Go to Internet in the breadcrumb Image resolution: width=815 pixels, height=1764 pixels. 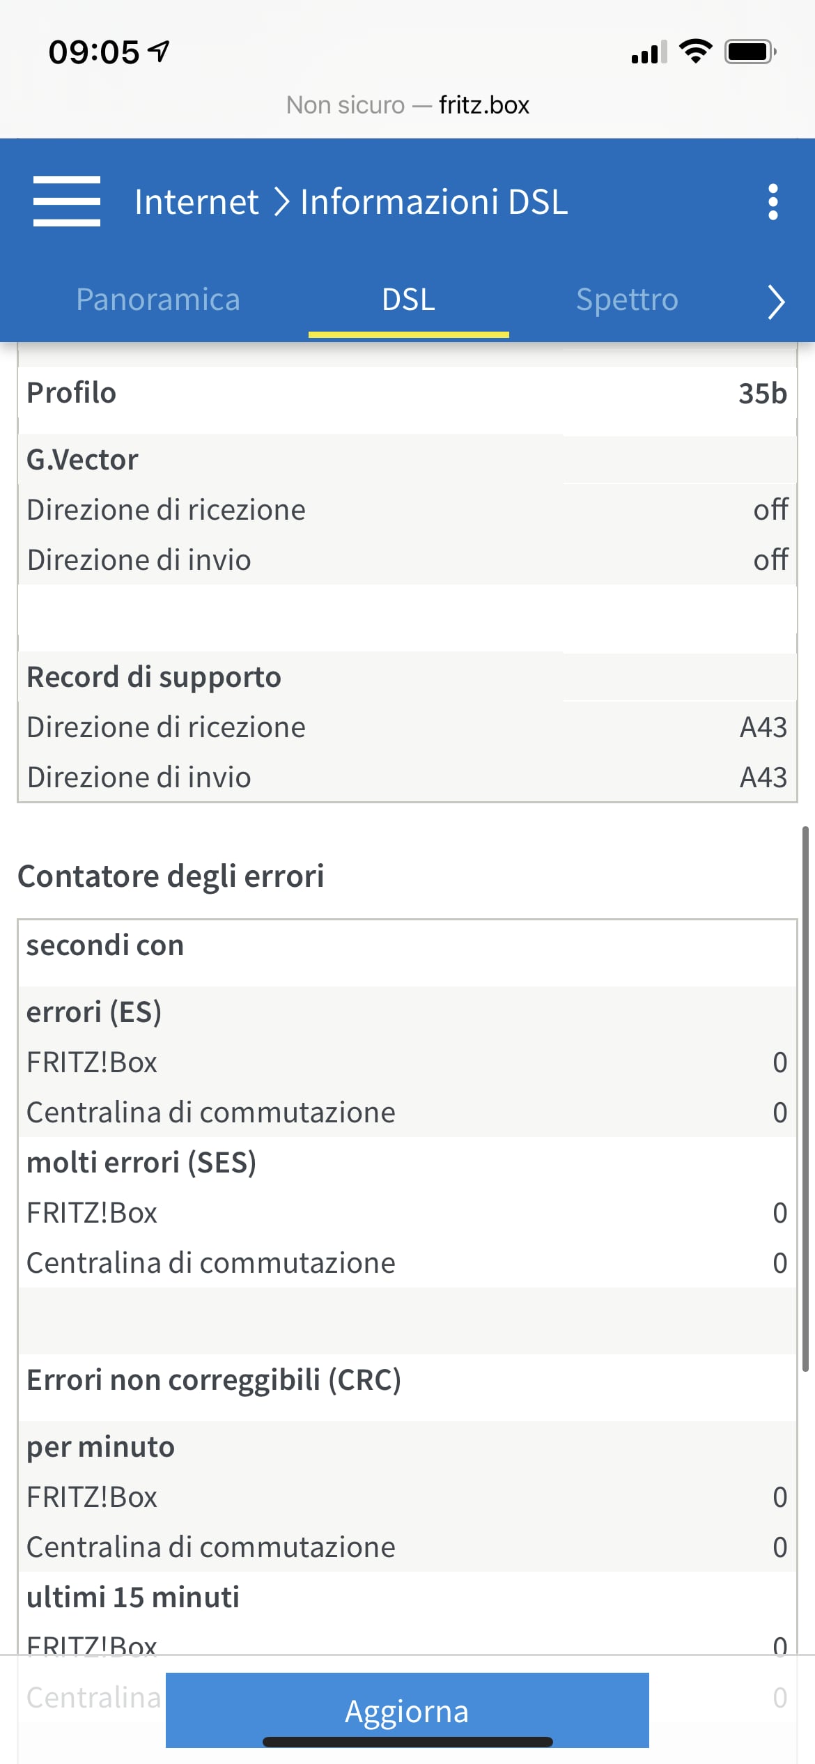[x=196, y=202]
